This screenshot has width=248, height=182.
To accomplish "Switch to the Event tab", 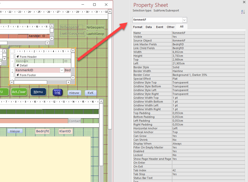I will (x=159, y=27).
